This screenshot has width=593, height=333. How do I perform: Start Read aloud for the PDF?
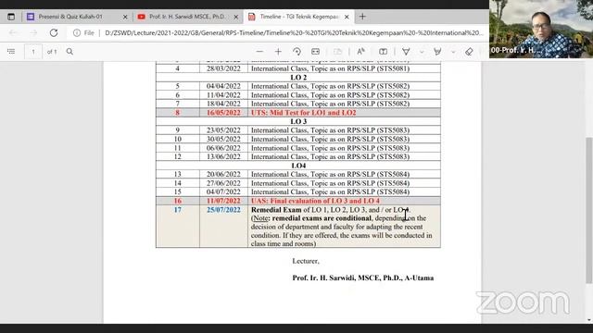[360, 52]
